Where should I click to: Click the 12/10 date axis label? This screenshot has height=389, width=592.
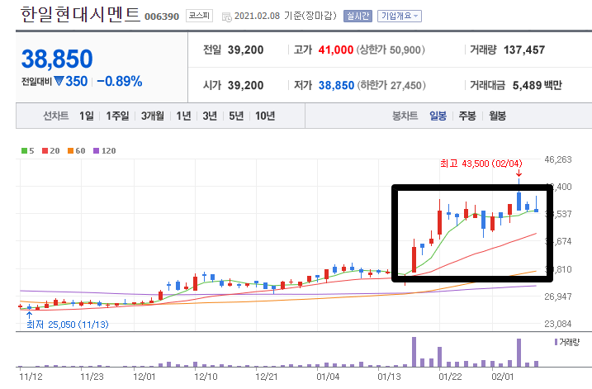tap(206, 377)
